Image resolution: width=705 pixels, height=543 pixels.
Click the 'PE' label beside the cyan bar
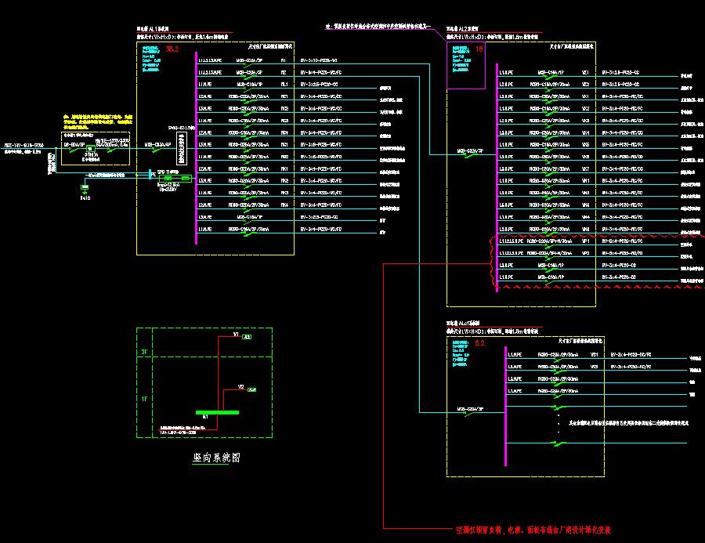tap(154, 174)
